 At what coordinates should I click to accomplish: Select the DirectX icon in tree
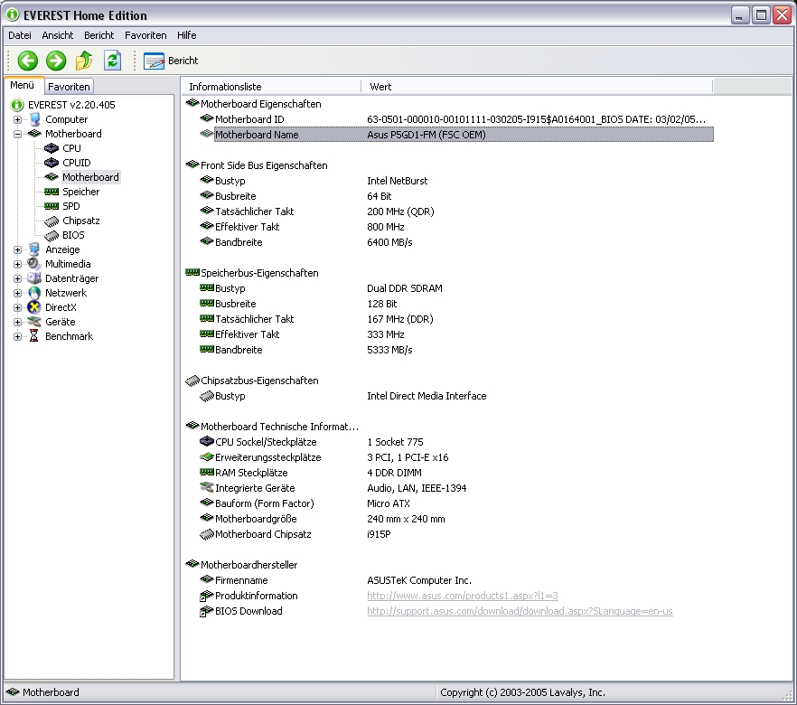click(34, 307)
